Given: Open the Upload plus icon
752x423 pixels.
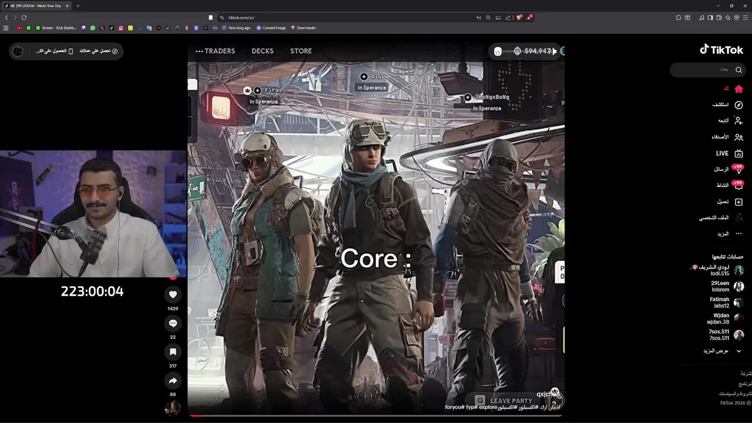Looking at the screenshot, I should pos(738,202).
